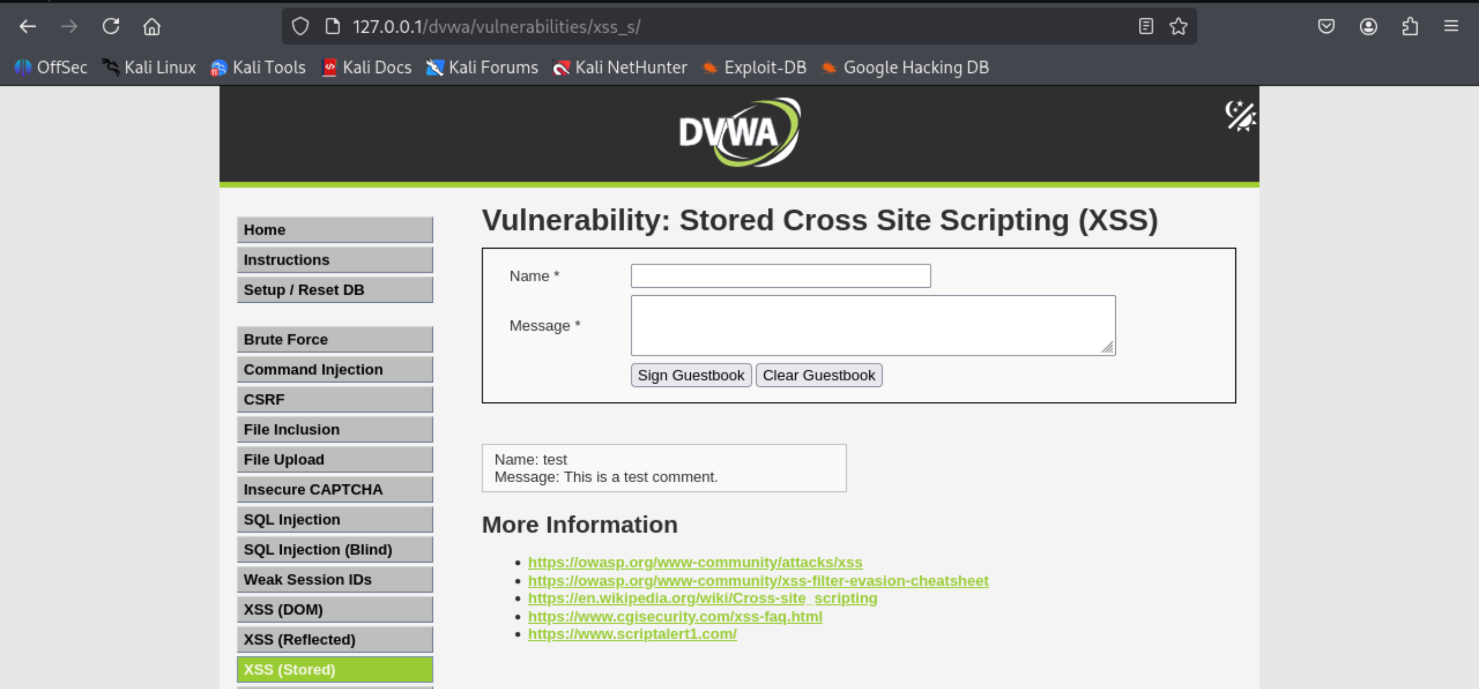1479x689 pixels.
Task: Click the browser back arrow
Action: 27,27
